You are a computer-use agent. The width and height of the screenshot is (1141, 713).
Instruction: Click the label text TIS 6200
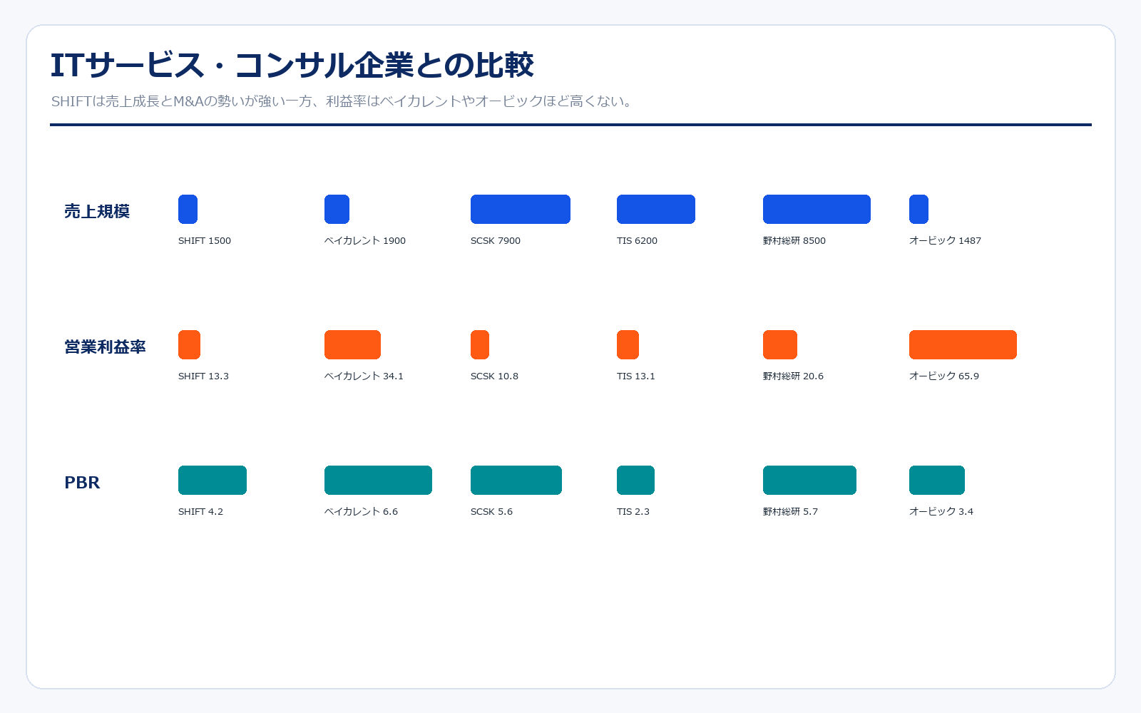point(637,241)
